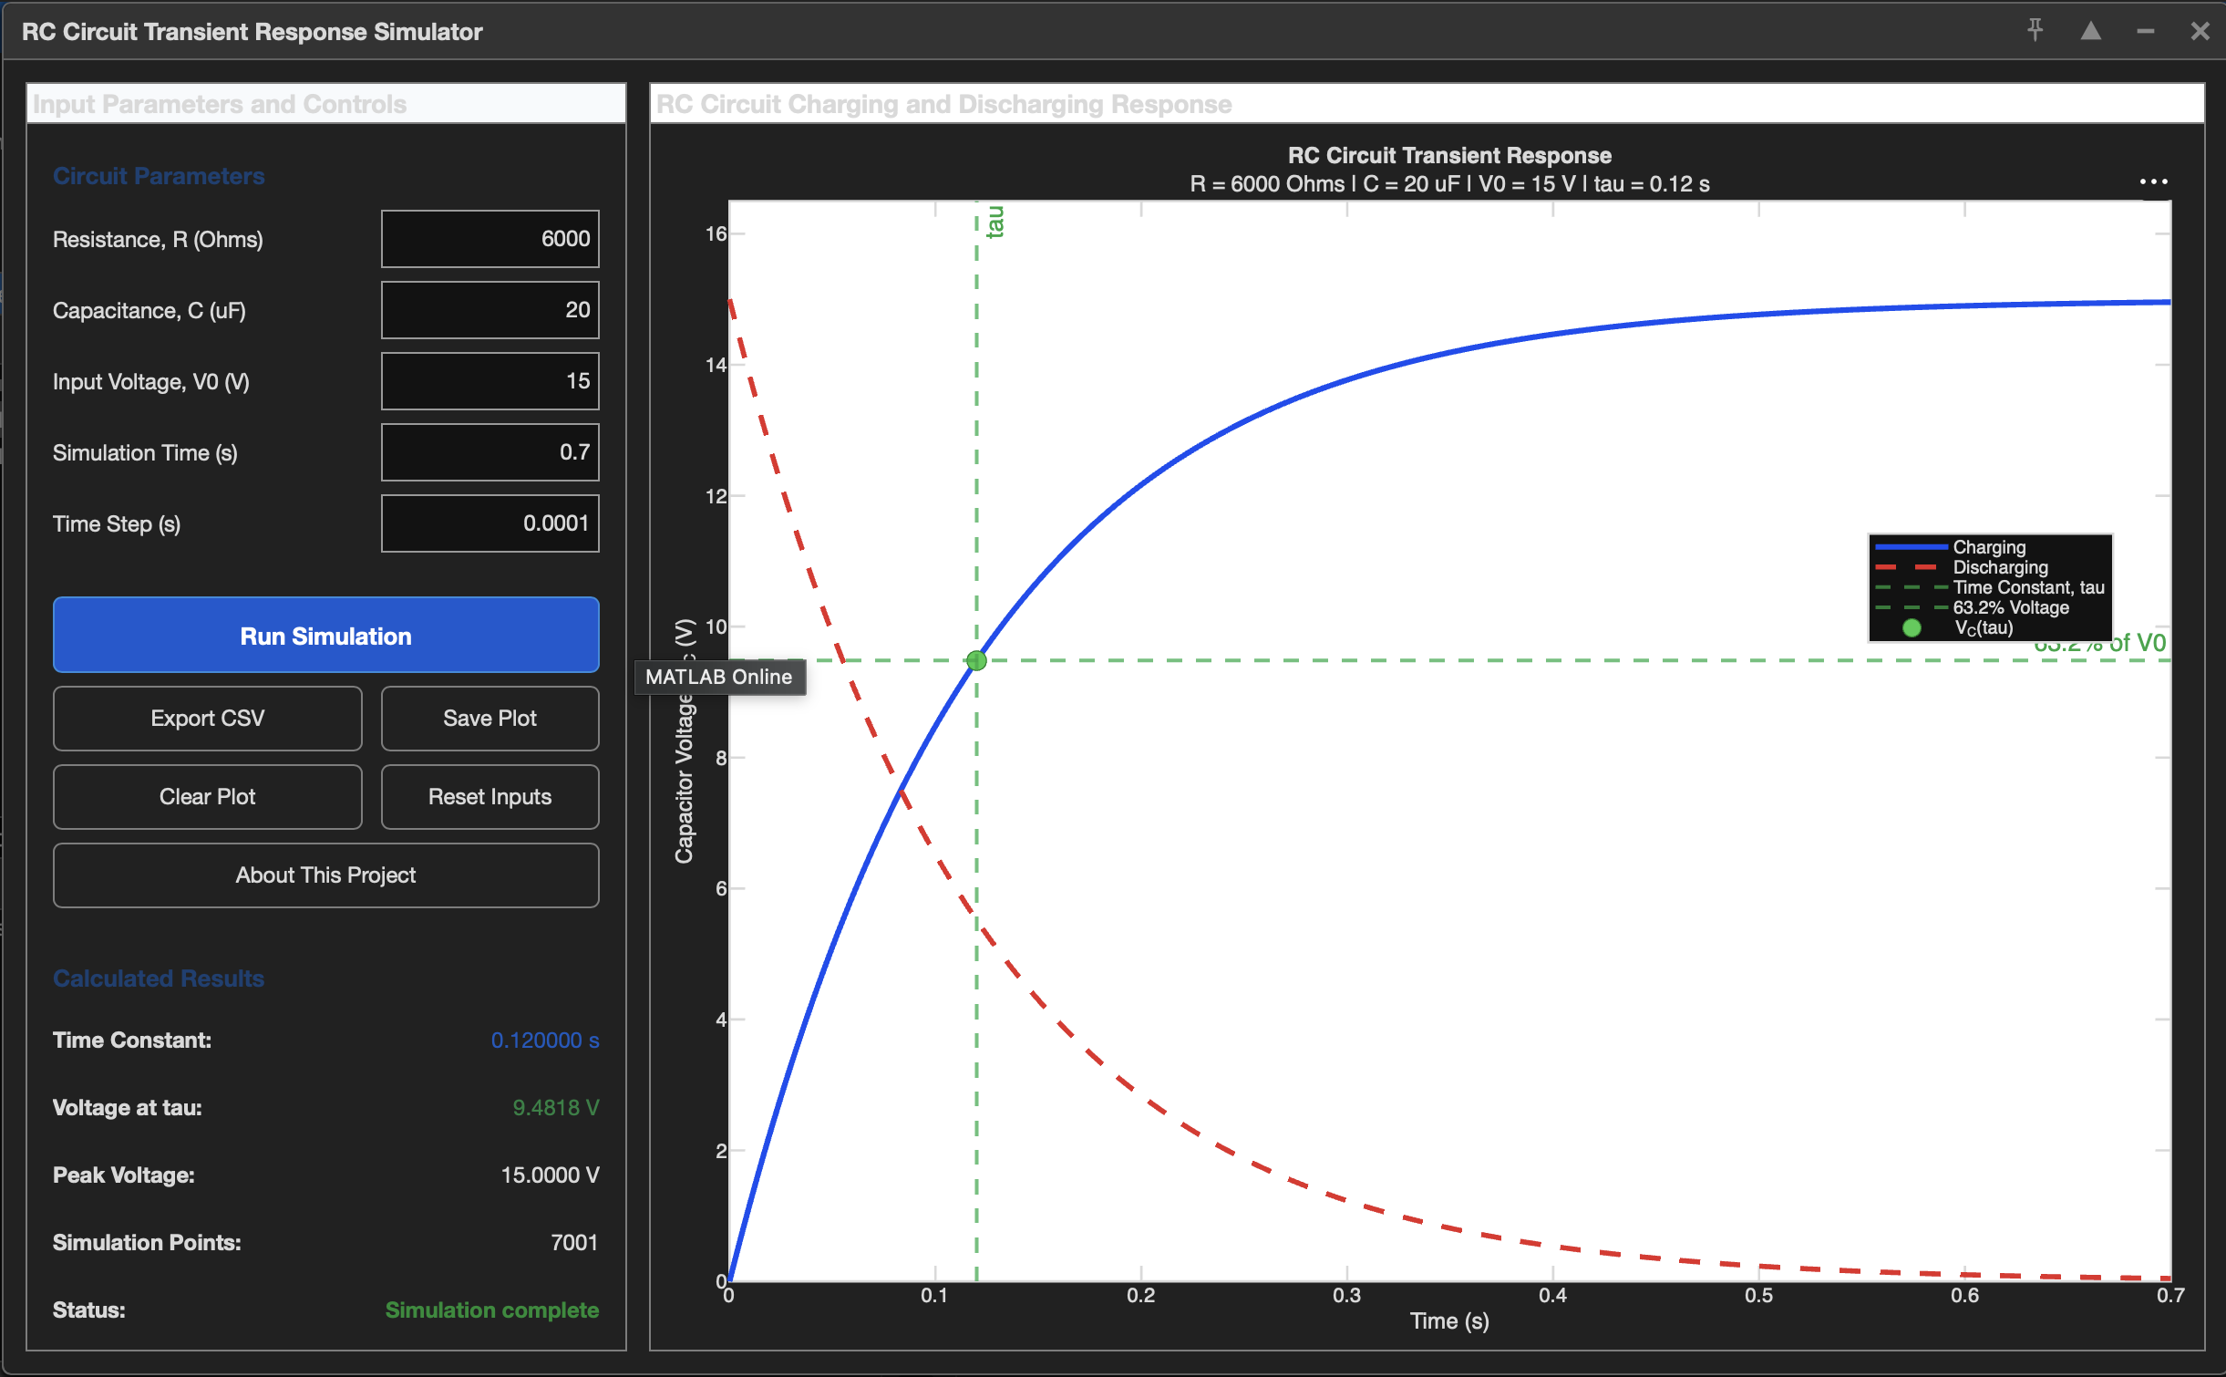Click Reset Inputs button
Screen dimensions: 2226x1377
point(490,797)
